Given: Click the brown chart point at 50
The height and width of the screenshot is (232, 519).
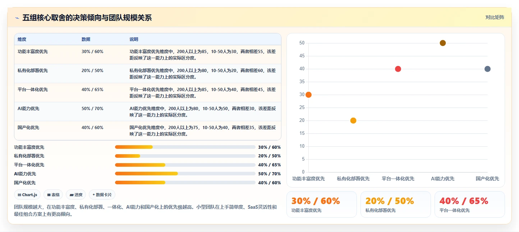Looking at the screenshot, I should point(443,43).
